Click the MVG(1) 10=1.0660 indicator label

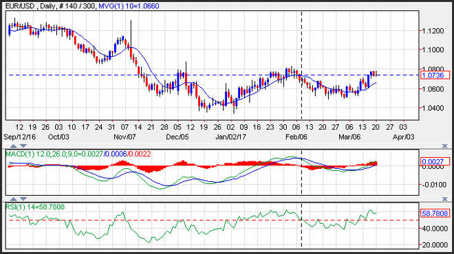point(129,5)
